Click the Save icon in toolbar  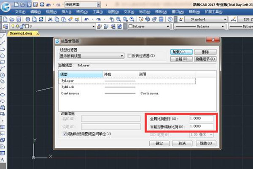tap(19, 19)
